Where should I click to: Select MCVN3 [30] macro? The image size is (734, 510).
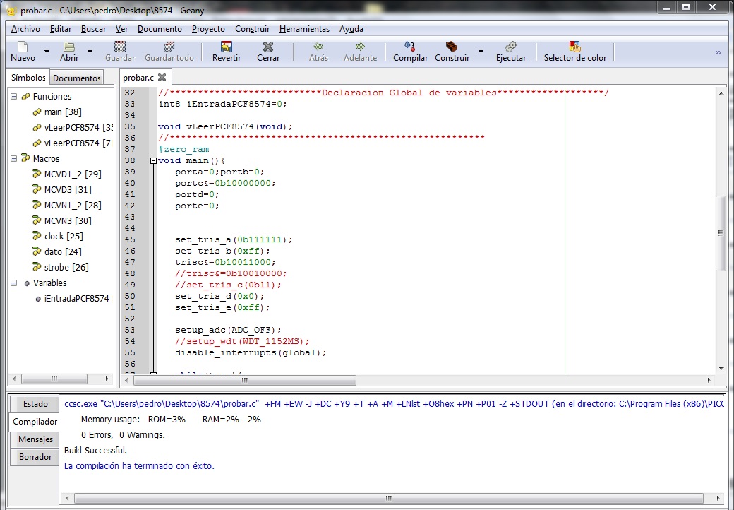point(68,220)
